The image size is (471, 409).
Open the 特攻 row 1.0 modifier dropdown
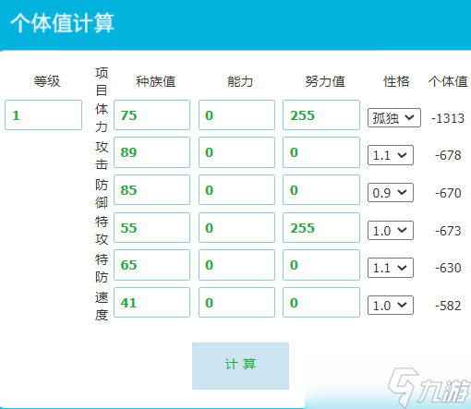tap(391, 230)
